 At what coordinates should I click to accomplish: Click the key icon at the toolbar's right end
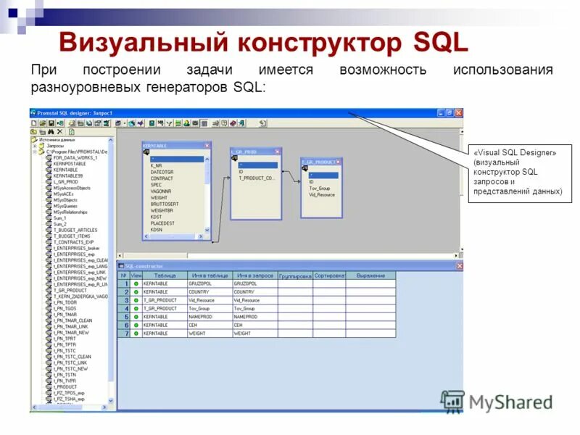[263, 126]
